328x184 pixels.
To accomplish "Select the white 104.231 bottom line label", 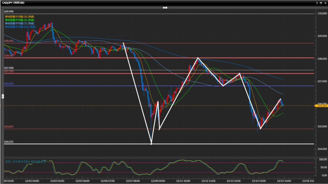I will pyautogui.click(x=9, y=142).
